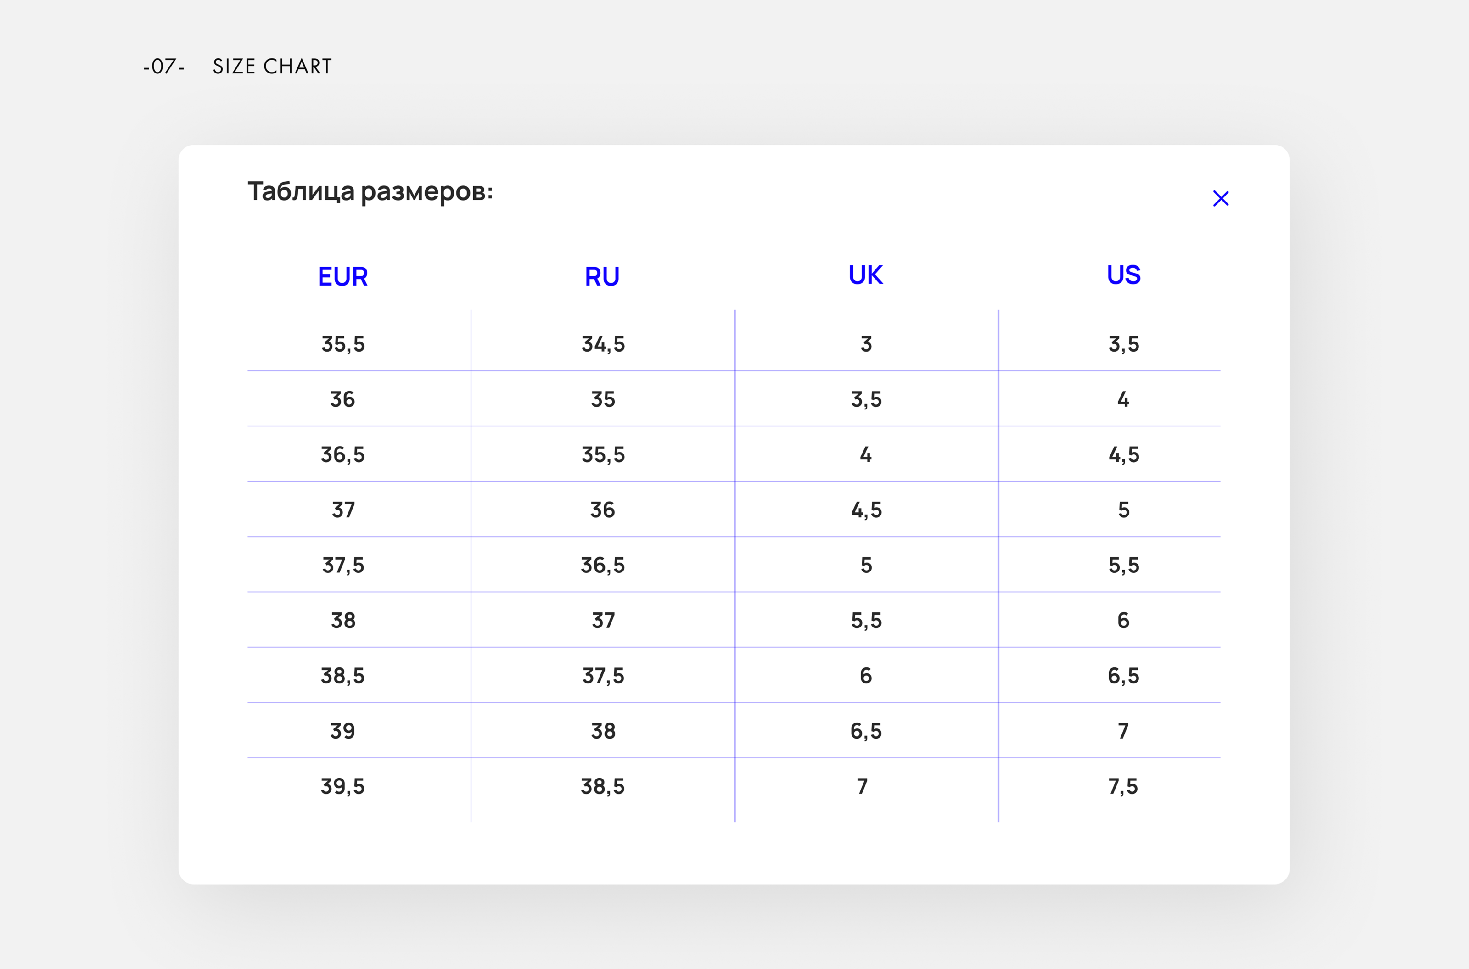The width and height of the screenshot is (1469, 969).
Task: Select EUR size 39 cell
Action: point(343,731)
